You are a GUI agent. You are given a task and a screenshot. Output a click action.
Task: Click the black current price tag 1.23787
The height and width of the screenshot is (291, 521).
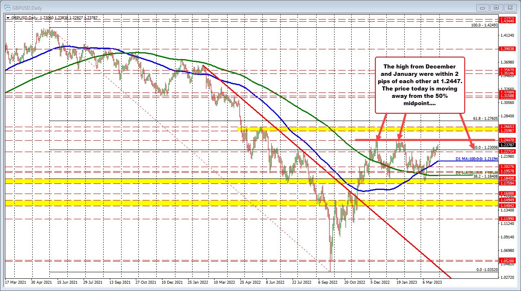(508, 145)
